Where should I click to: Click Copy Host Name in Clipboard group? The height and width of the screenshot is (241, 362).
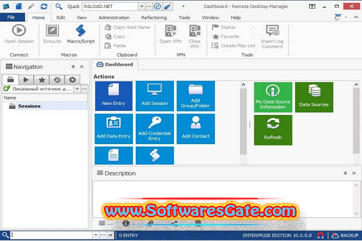[127, 27]
